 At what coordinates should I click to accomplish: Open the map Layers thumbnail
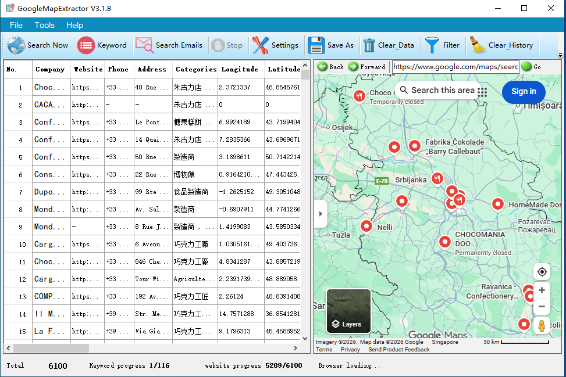(348, 311)
